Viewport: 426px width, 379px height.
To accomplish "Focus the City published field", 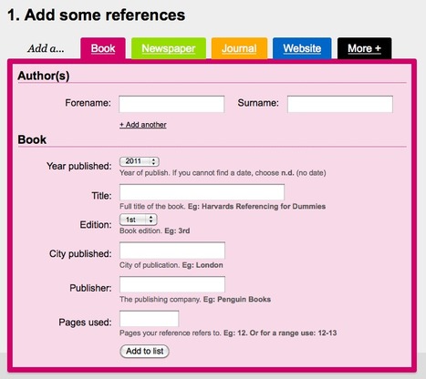I will tap(172, 251).
